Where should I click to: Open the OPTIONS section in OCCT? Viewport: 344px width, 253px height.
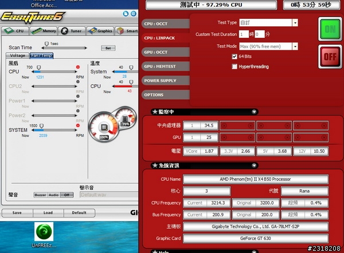[166, 95]
